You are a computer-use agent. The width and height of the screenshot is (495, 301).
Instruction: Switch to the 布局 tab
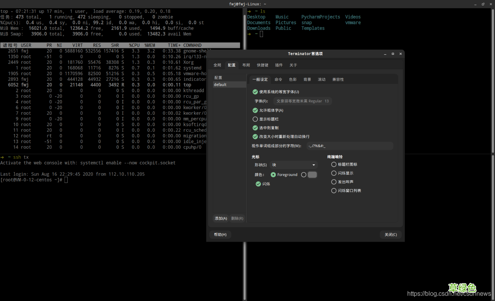click(246, 65)
